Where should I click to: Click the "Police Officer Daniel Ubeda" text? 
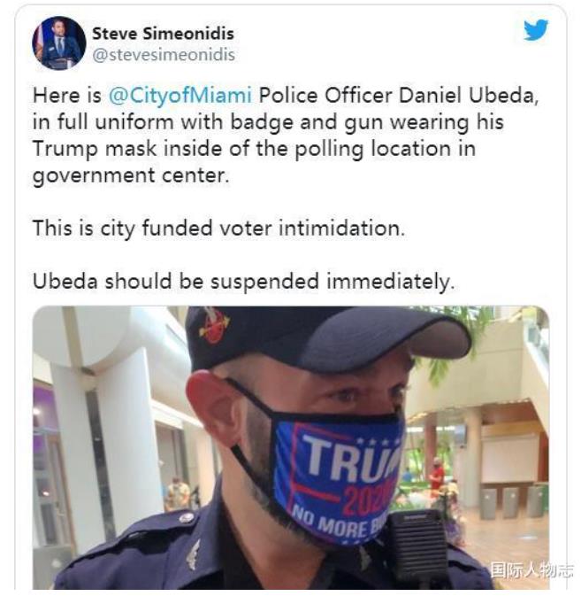pos(398,96)
